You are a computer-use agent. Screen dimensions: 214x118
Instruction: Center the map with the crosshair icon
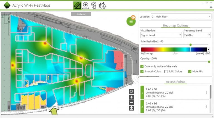coord(131,91)
